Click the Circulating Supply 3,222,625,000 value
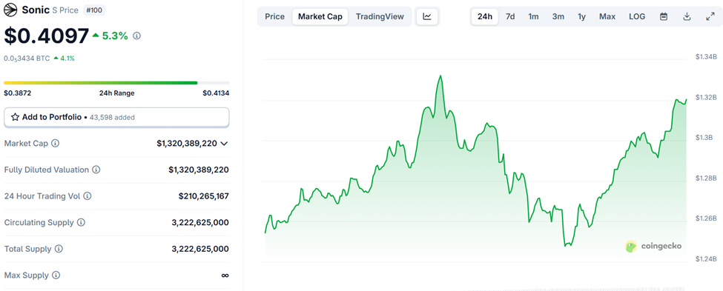 tap(200, 222)
